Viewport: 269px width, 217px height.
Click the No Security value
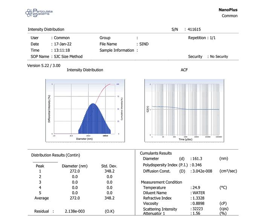click(x=219, y=57)
